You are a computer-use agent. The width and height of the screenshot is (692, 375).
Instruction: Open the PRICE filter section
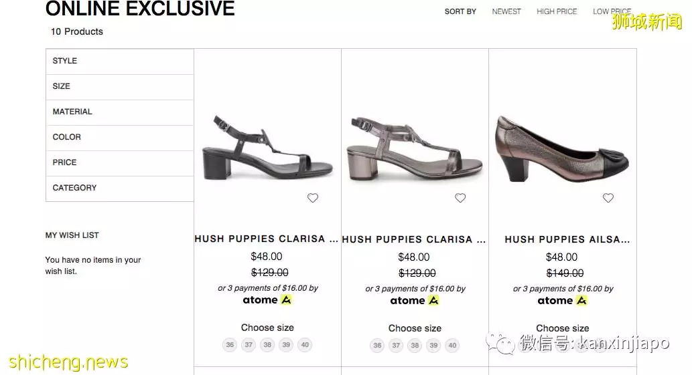[120, 163]
